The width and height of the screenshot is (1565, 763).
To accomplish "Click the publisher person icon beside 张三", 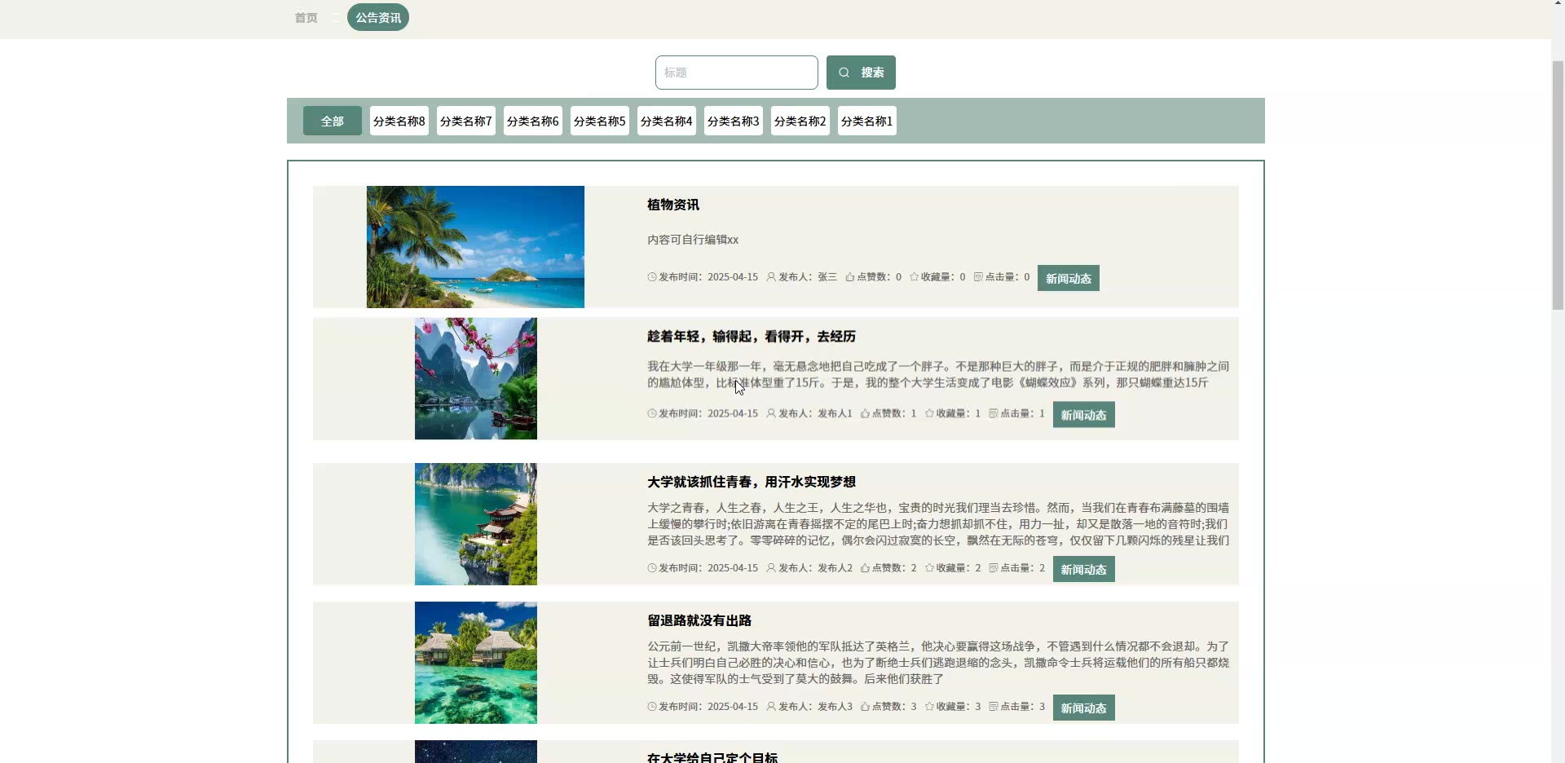I will coord(771,277).
